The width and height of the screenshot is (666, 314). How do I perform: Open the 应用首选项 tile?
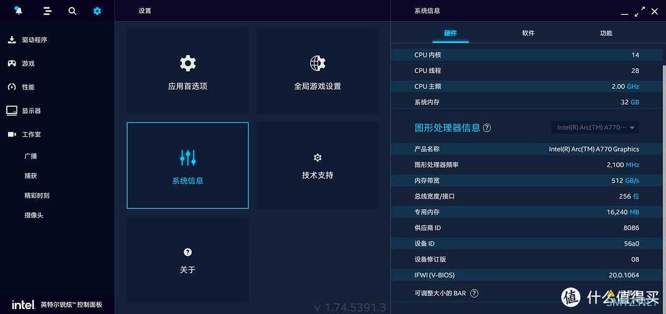click(187, 71)
